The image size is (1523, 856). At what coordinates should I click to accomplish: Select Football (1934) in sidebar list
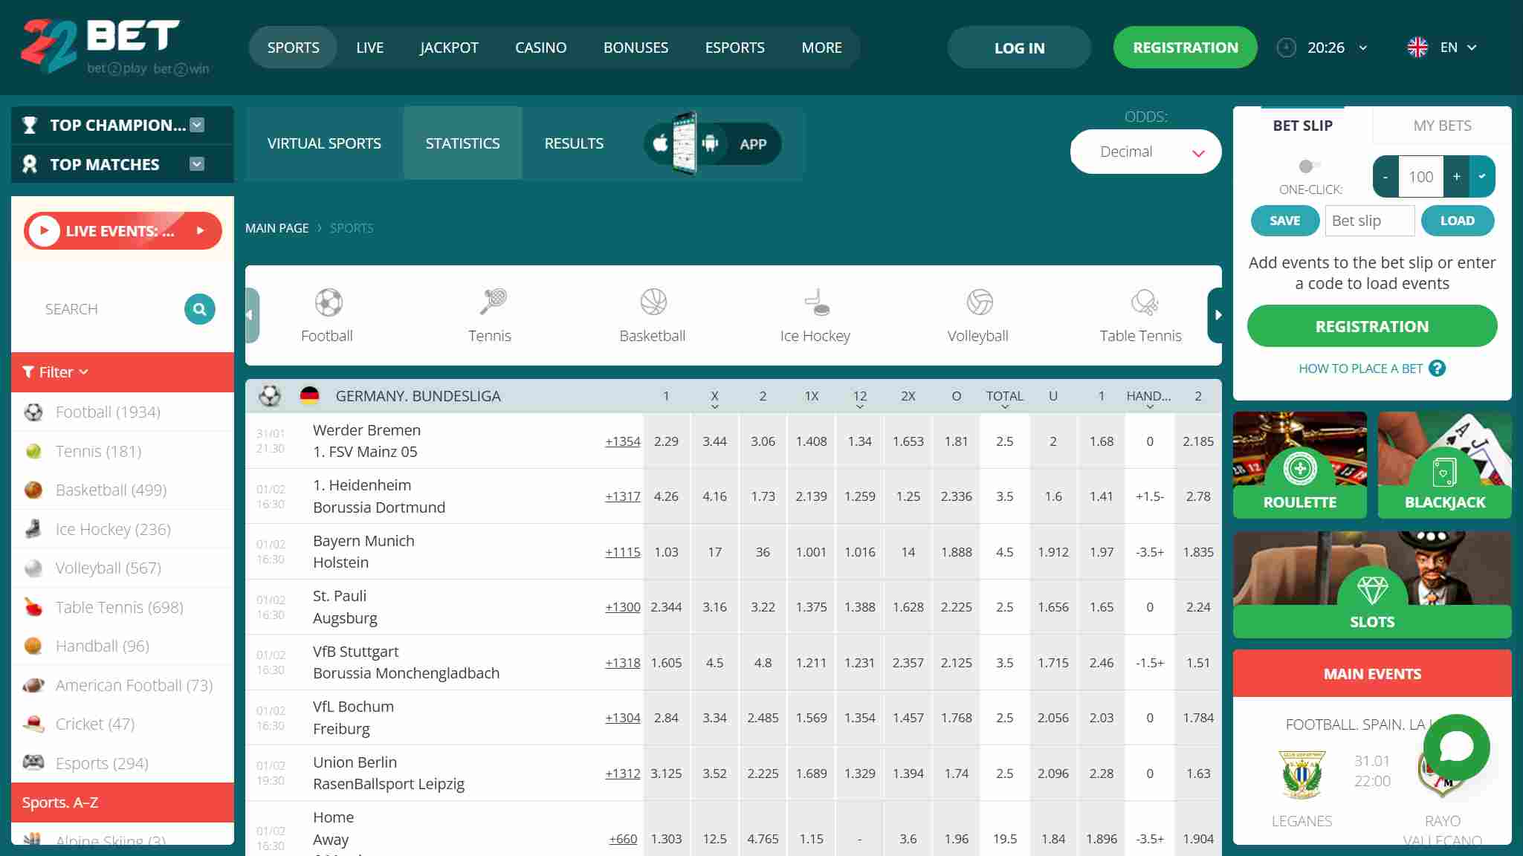(x=123, y=412)
